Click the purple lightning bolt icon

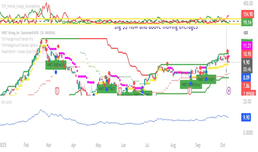[x=229, y=91]
